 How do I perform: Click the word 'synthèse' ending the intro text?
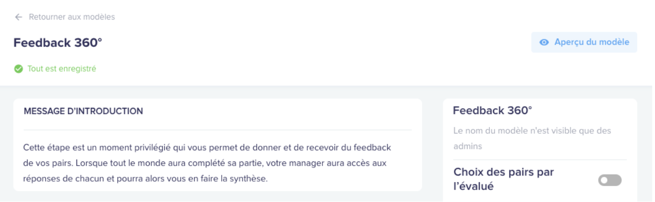pos(251,179)
